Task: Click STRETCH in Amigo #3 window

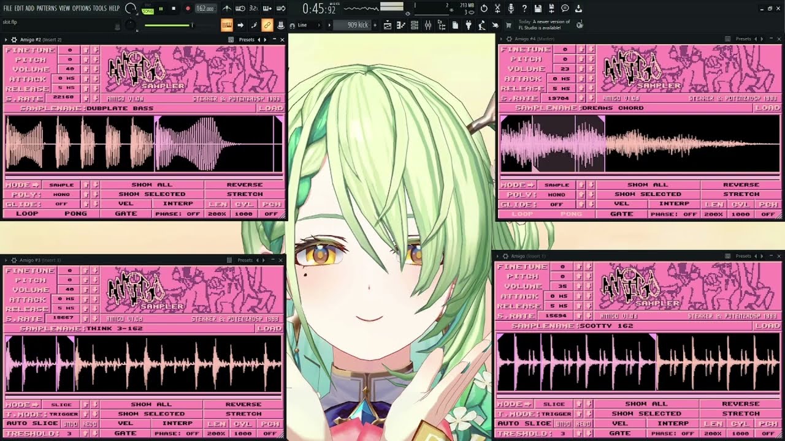Action: 243,414
